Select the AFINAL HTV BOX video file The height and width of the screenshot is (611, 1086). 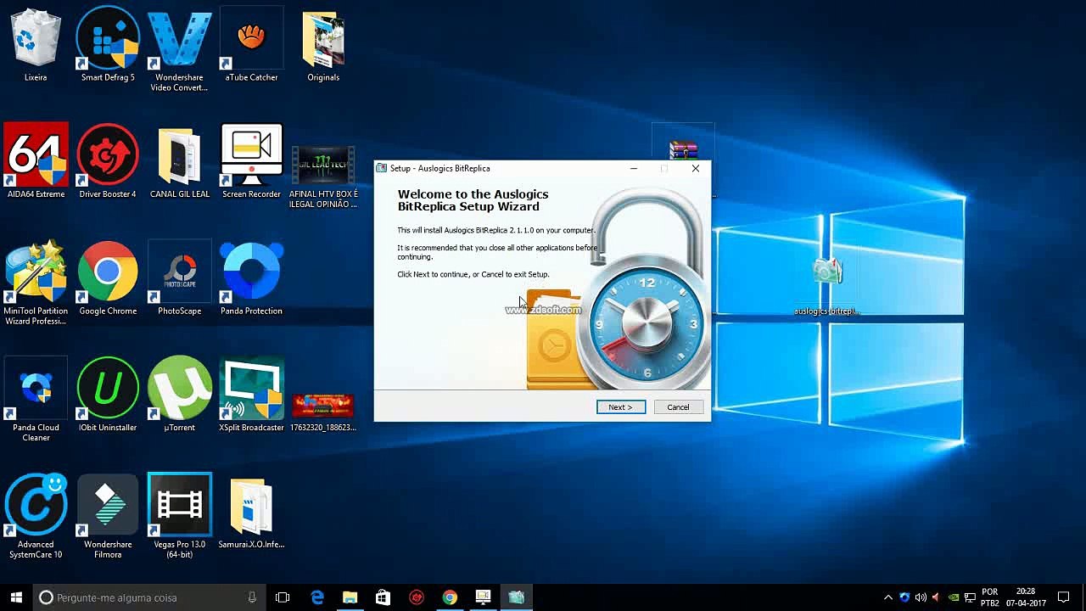pos(323,177)
